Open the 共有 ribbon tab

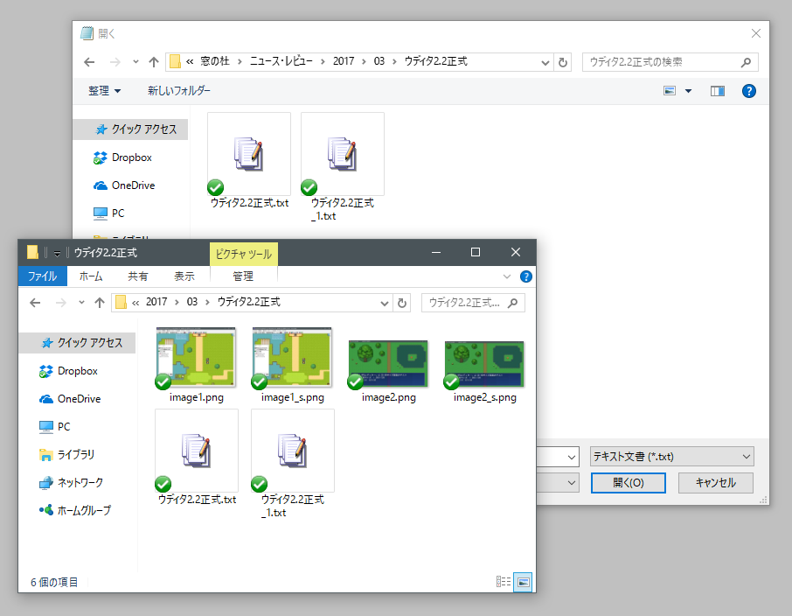(x=137, y=276)
